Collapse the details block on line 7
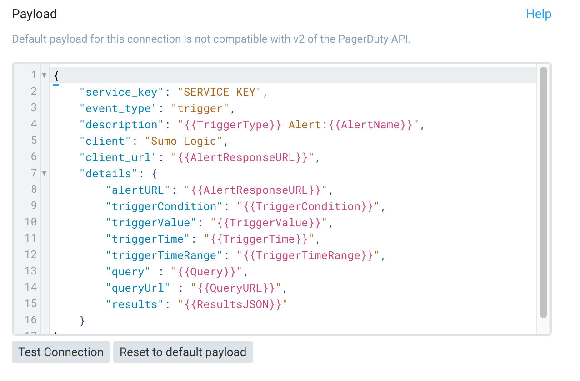The width and height of the screenshot is (580, 381). point(44,173)
